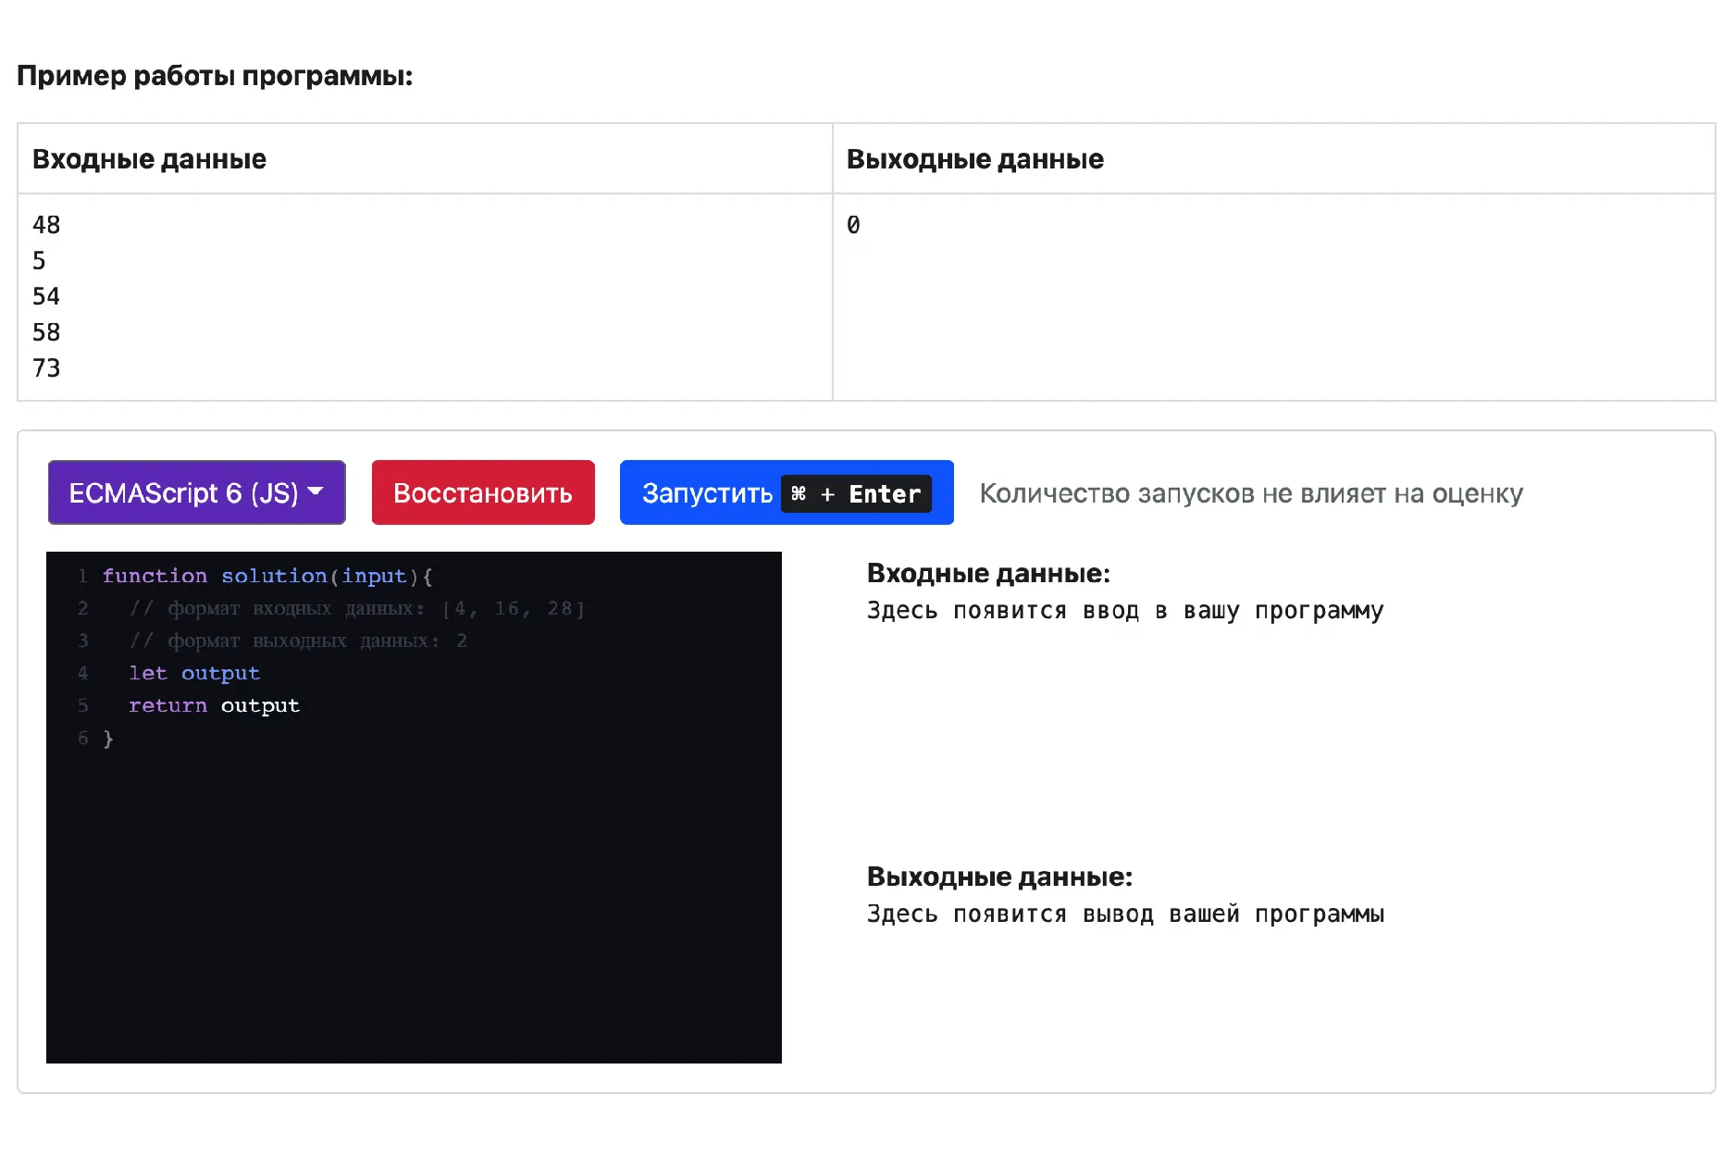Image resolution: width=1735 pixels, height=1157 pixels.
Task: Click the closing brace on line 6
Action: 108,738
